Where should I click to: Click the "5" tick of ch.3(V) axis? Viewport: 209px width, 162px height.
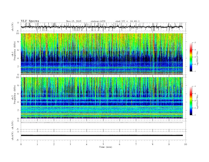coord(18,121)
